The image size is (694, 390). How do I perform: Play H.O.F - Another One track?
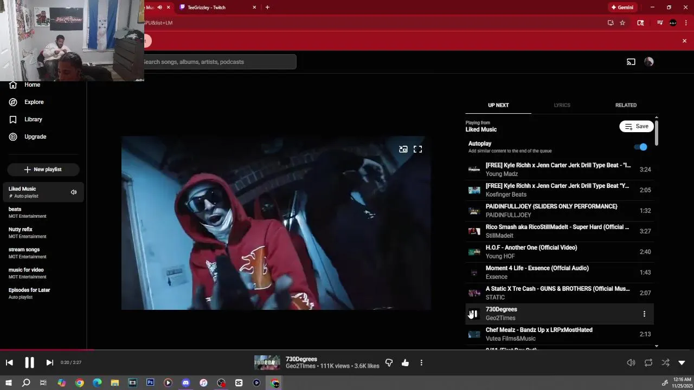tap(560, 252)
